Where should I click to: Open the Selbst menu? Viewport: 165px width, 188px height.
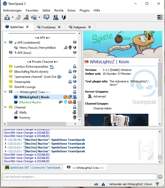(x=46, y=10)
